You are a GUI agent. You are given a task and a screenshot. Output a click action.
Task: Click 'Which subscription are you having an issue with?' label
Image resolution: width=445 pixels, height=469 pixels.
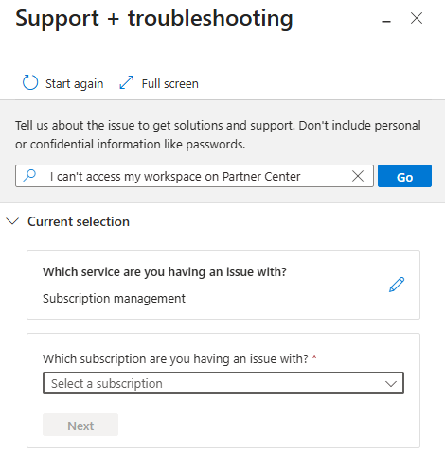(175, 358)
